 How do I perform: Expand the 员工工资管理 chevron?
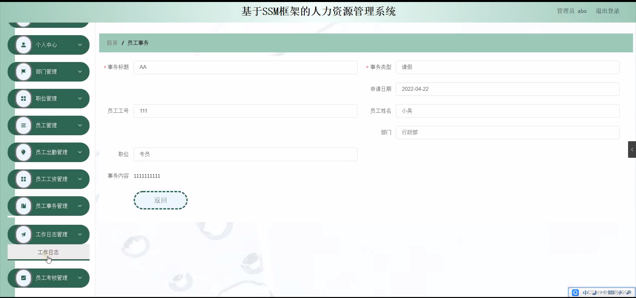coord(80,179)
